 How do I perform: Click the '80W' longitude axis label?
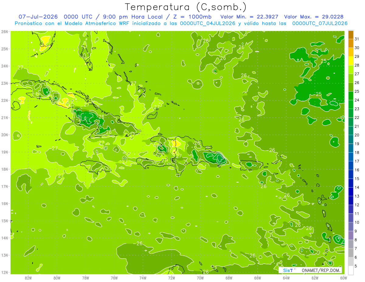(57, 278)
